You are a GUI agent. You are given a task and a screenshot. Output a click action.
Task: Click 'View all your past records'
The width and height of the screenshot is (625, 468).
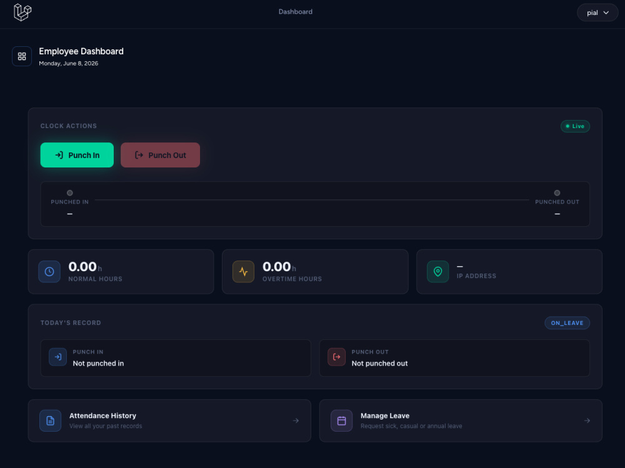tap(106, 426)
